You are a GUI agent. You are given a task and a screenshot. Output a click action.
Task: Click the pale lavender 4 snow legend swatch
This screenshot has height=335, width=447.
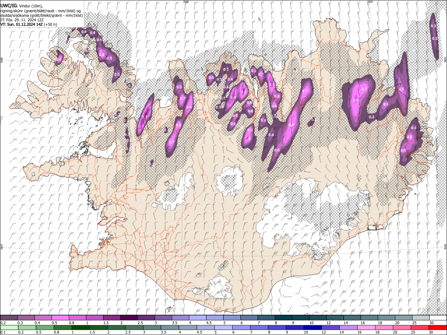pyautogui.click(x=197, y=318)
